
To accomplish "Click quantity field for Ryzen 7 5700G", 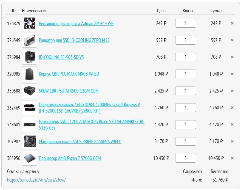I will click(185, 158).
